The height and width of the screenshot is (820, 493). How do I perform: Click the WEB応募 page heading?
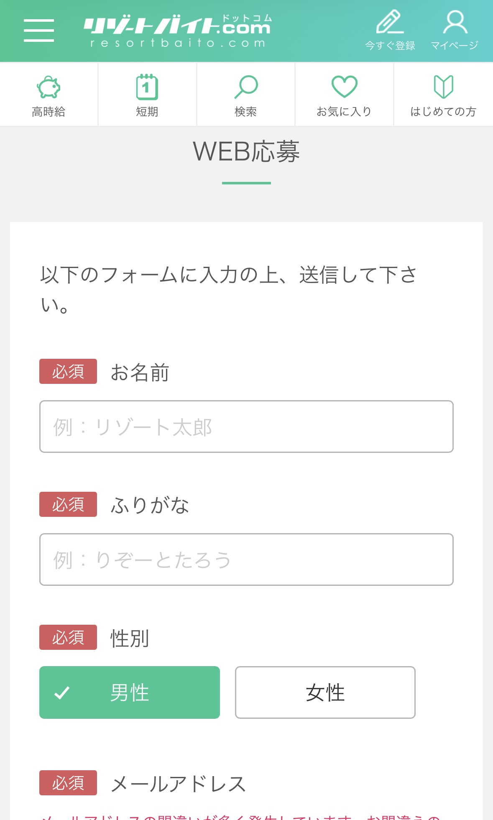(x=246, y=151)
